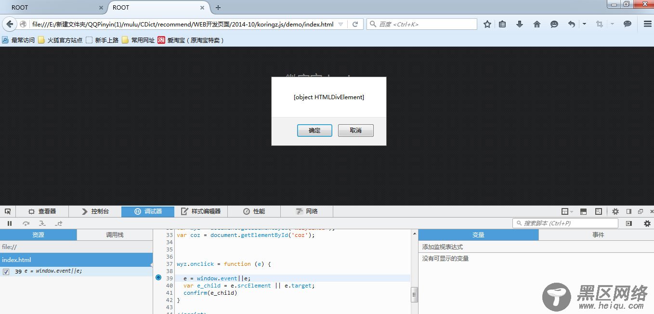
Task: Switch to the 样式编辑器 tab
Action: tap(201, 211)
